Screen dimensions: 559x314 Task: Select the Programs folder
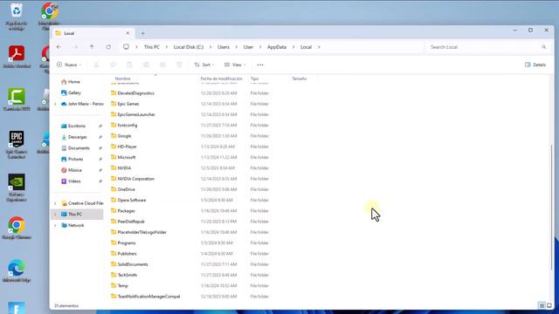127,242
